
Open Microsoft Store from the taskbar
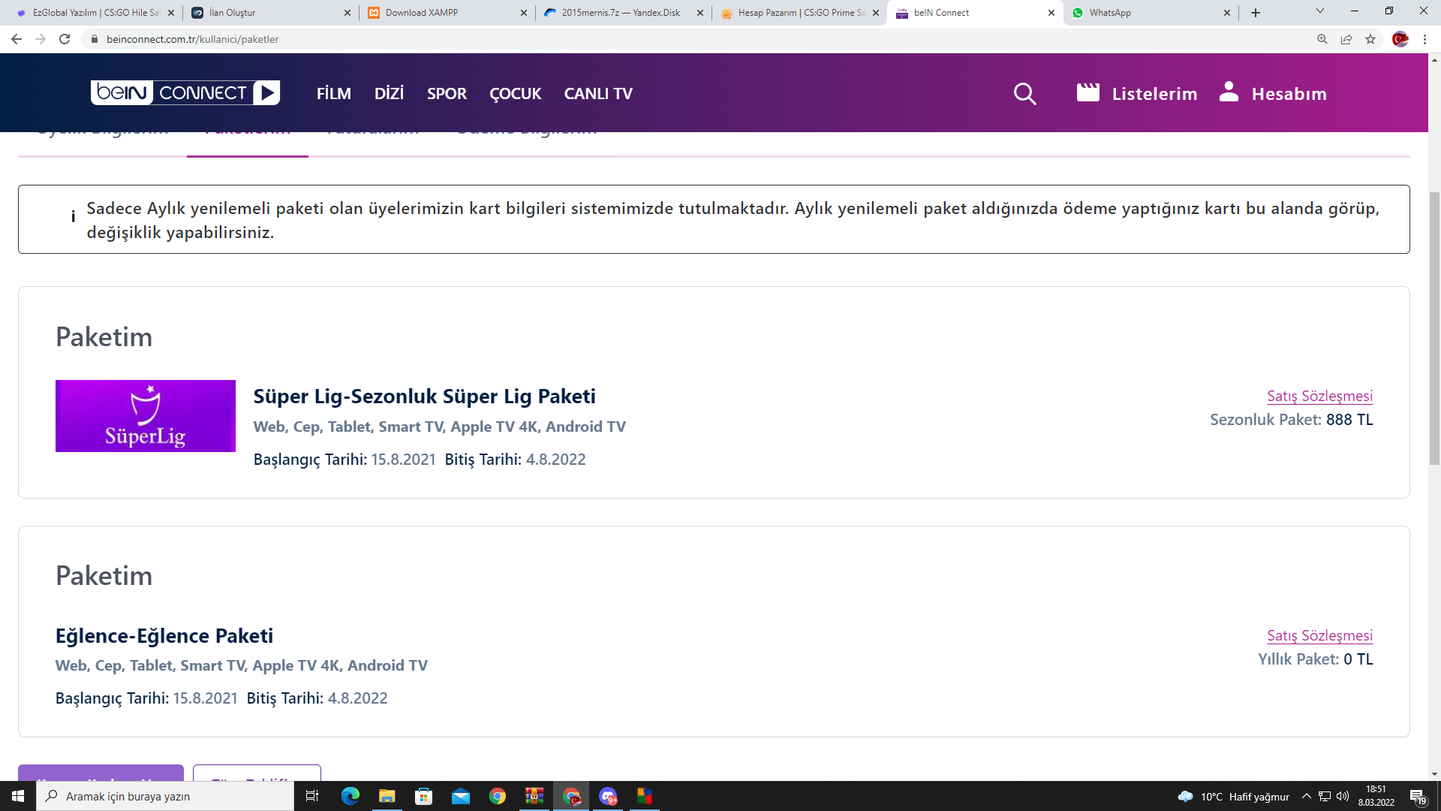[x=424, y=796]
